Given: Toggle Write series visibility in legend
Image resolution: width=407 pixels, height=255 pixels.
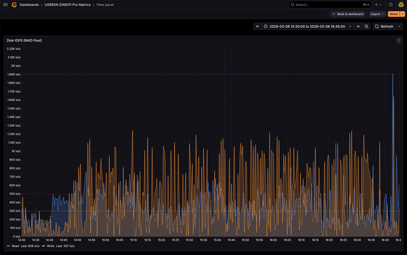Looking at the screenshot, I should pos(50,246).
